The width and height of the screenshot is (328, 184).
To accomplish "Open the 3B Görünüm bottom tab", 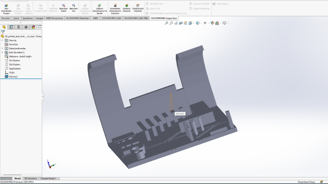I will [x=30, y=178].
